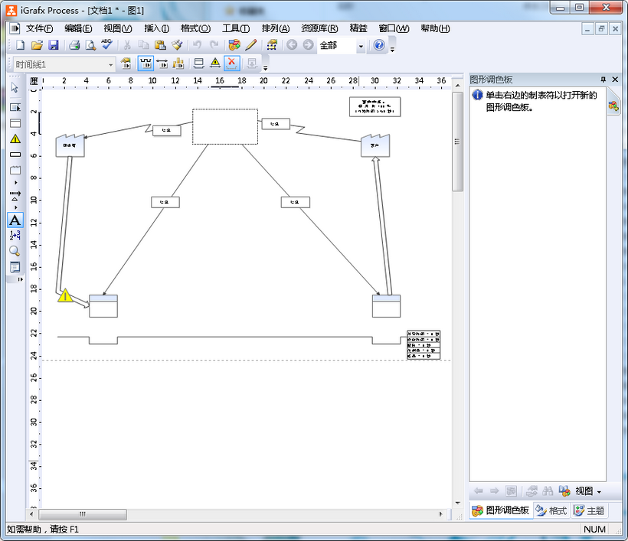Open the 窗口(W) menu
Image resolution: width=628 pixels, height=541 pixels.
(394, 28)
